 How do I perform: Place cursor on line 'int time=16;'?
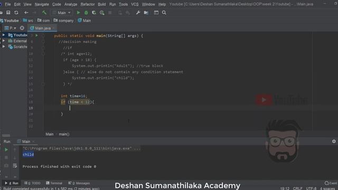click(x=74, y=96)
